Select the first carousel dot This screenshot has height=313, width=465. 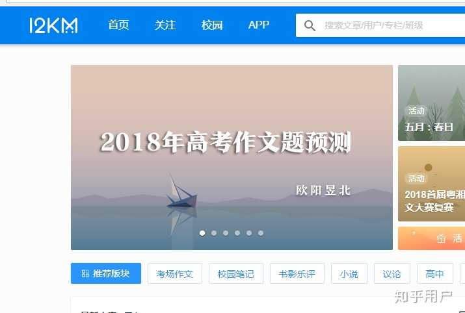202,233
